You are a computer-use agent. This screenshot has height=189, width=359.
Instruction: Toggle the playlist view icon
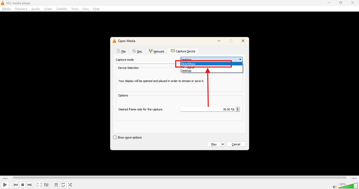[x=56, y=185]
